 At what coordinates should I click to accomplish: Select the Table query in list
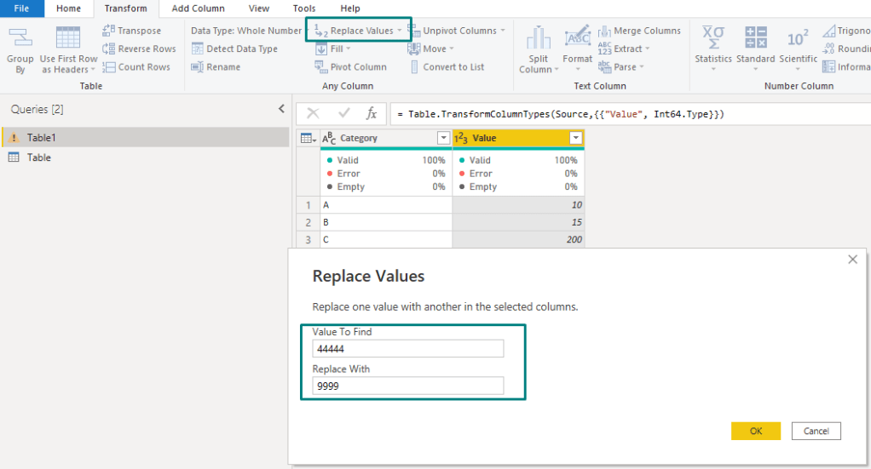click(38, 157)
